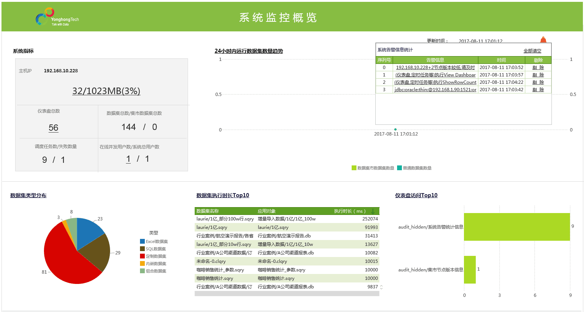Viewport: 584px width, 312px height.
Task: Click the 24小时内运行数据集数量趋势 title
Action: click(249, 51)
